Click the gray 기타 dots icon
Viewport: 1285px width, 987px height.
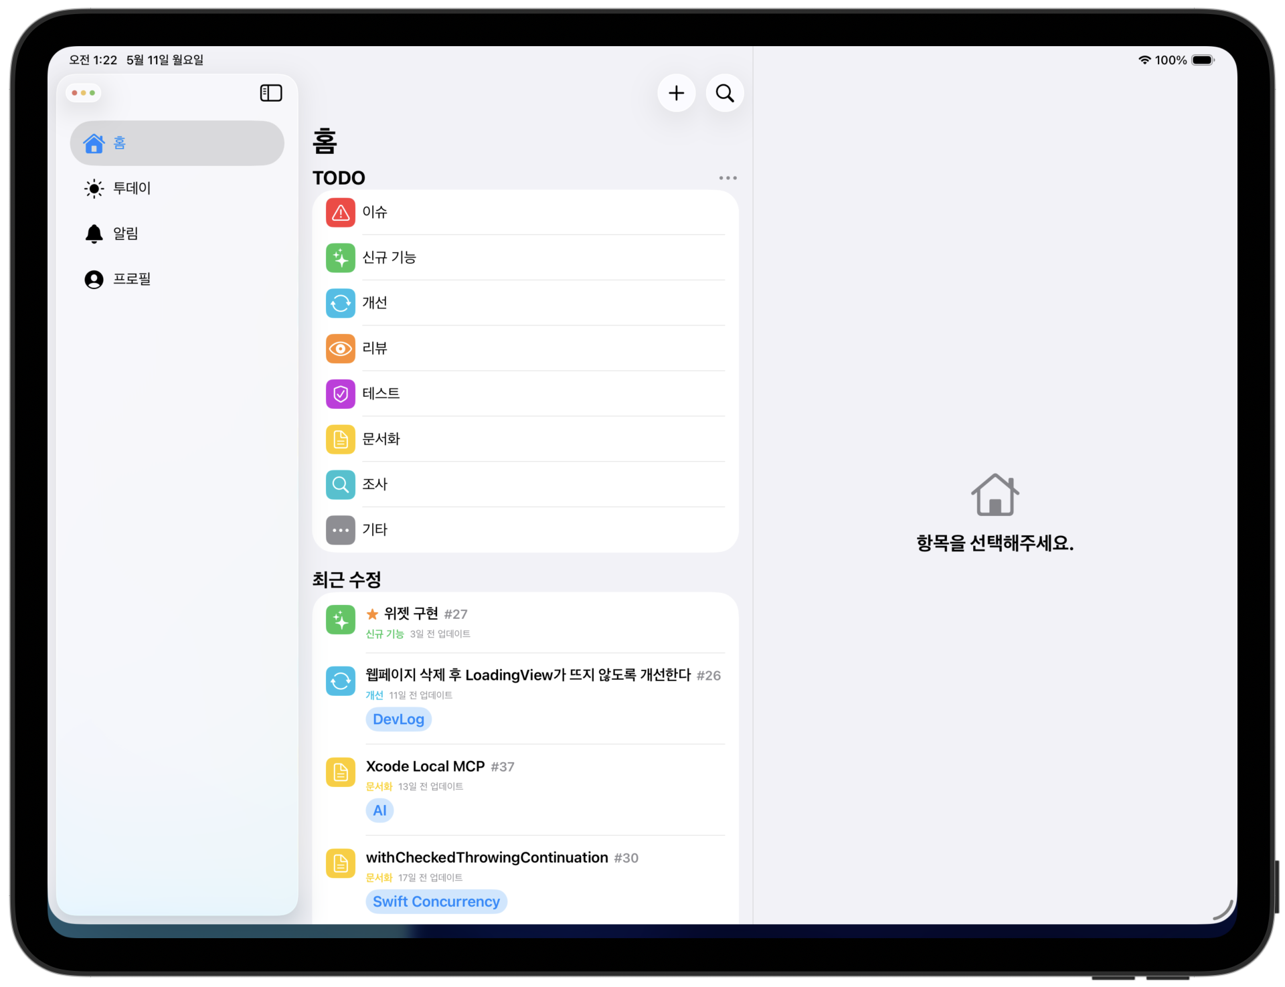[x=341, y=530]
